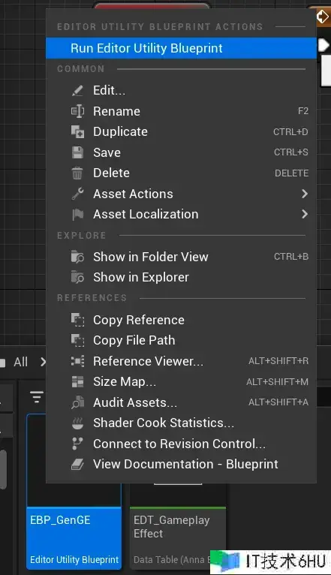The width and height of the screenshot is (331, 575).
Task: Select Connect to Revision Control
Action: pyautogui.click(x=181, y=444)
